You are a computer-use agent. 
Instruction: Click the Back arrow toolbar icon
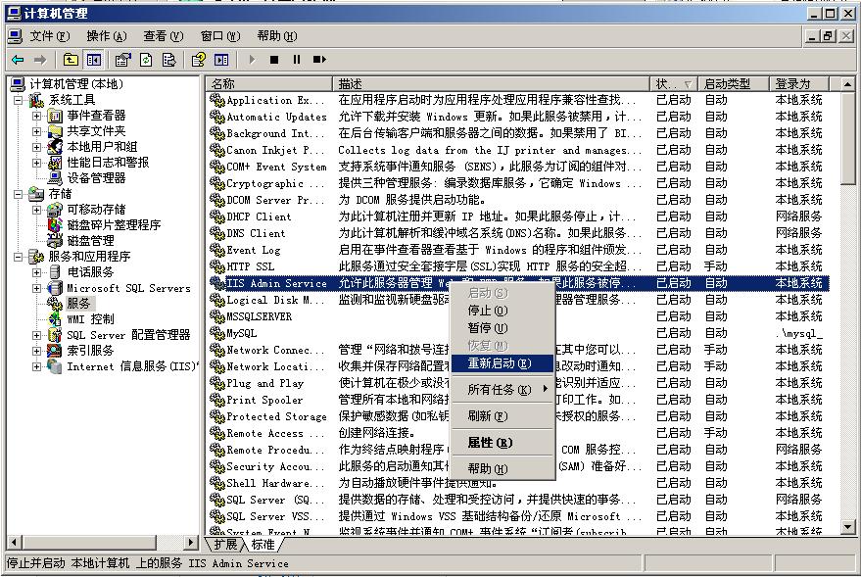point(18,60)
